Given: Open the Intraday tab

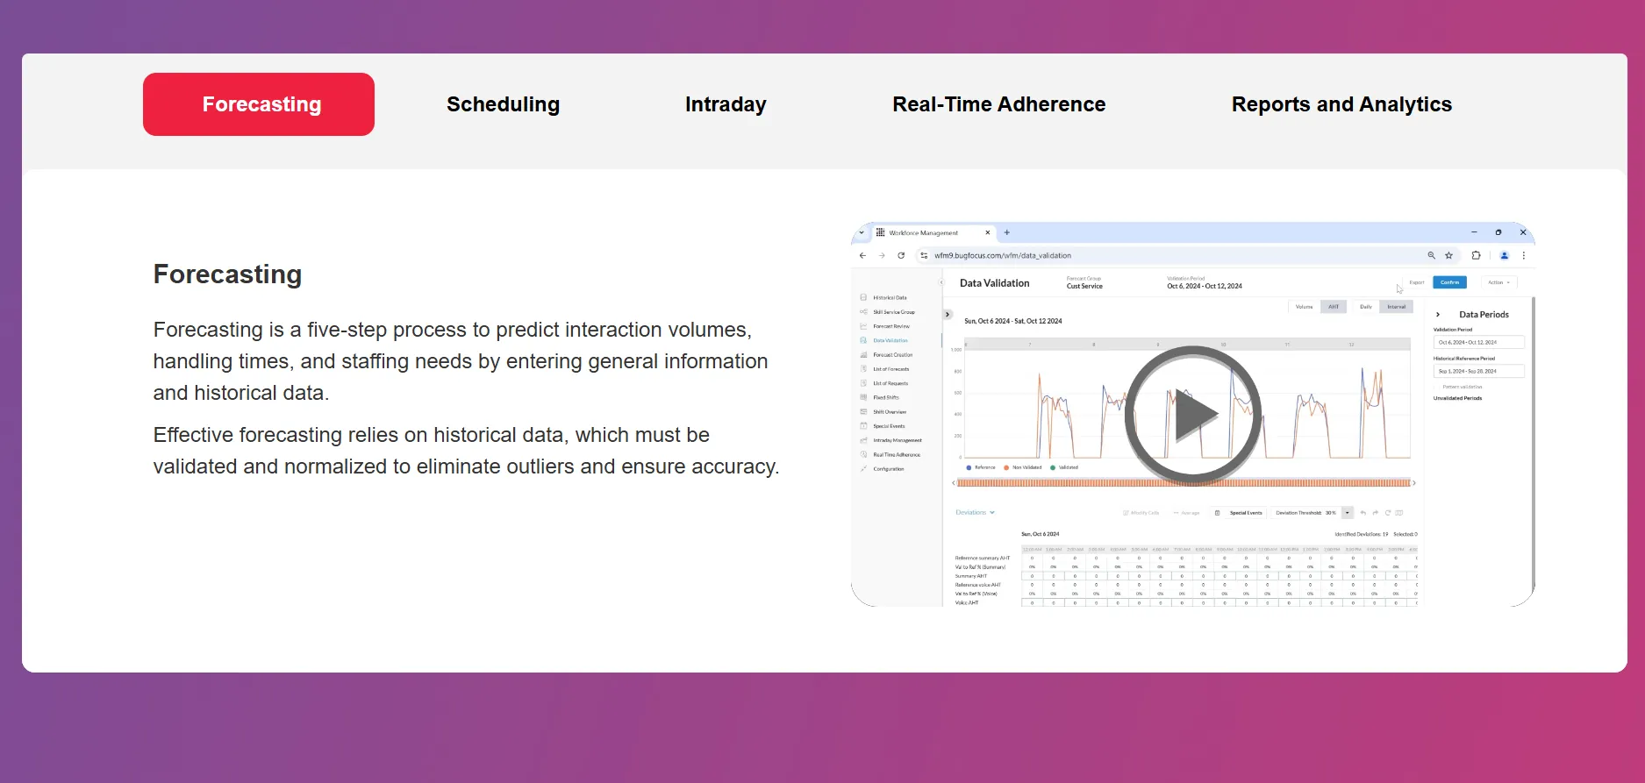Looking at the screenshot, I should pyautogui.click(x=726, y=104).
